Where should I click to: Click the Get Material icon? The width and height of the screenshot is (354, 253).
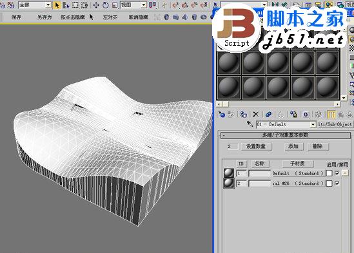pyautogui.click(x=222, y=115)
